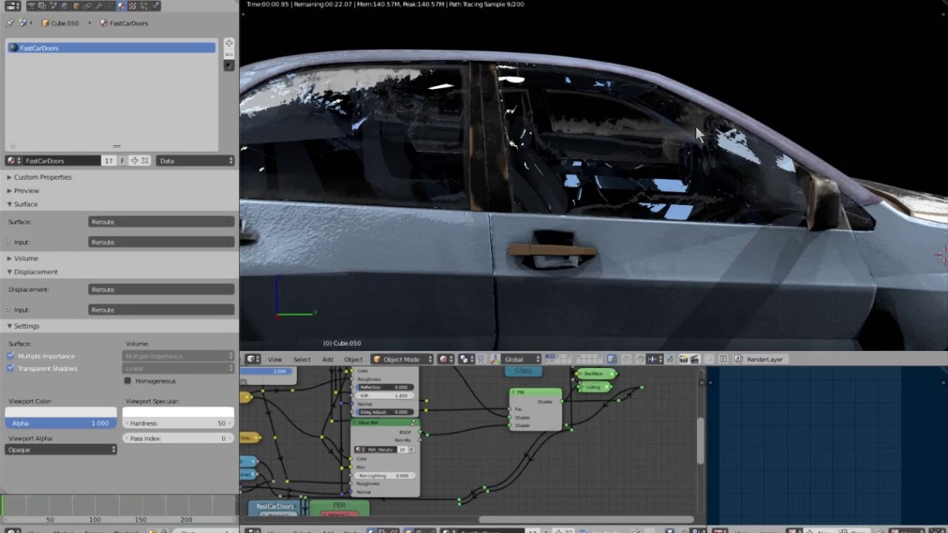Add a material slot with plus icon
The image size is (948, 533).
click(x=229, y=44)
